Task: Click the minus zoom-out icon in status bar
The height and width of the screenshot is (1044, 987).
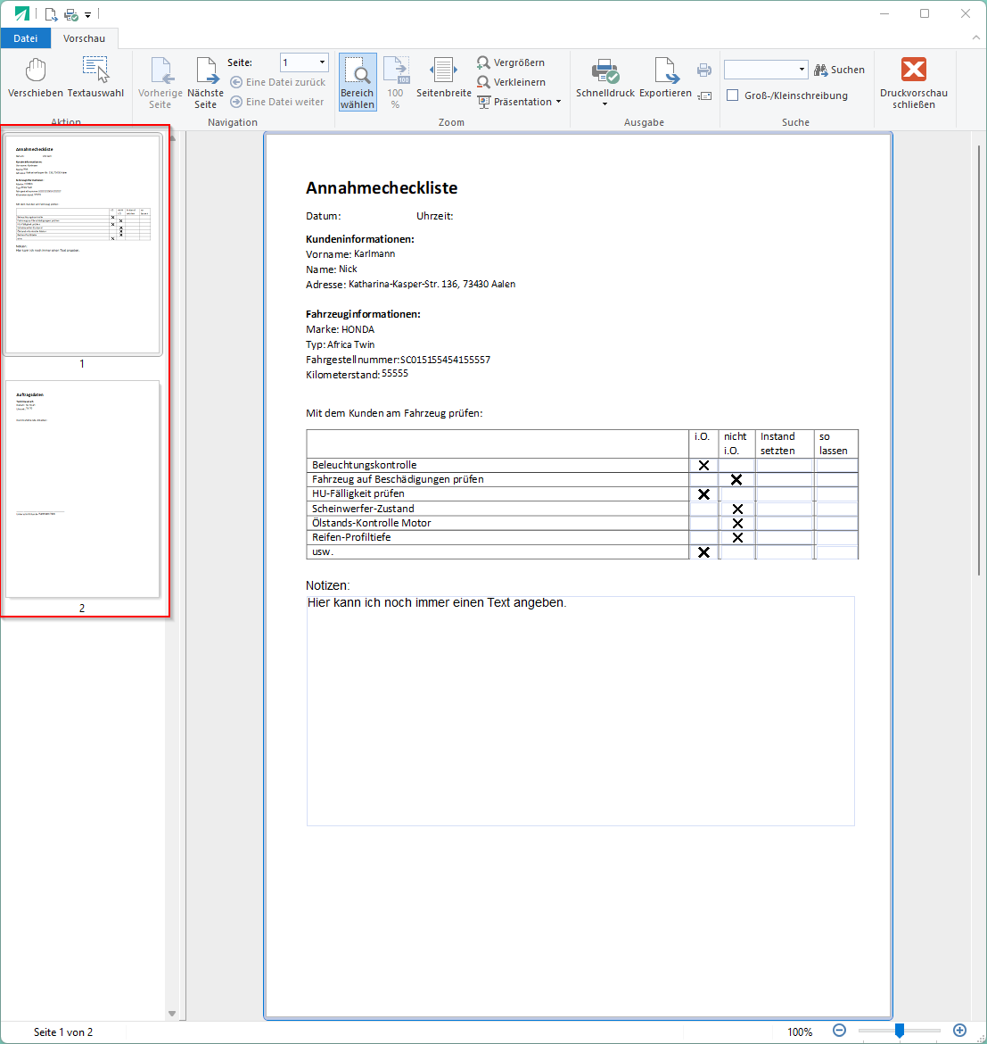Action: tap(839, 1031)
